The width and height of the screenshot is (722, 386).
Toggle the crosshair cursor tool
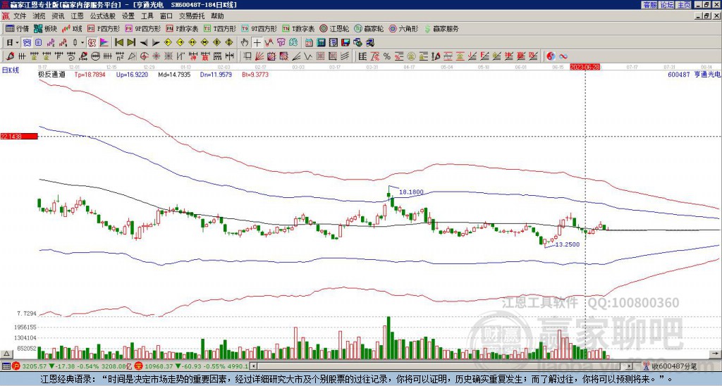pyautogui.click(x=257, y=43)
